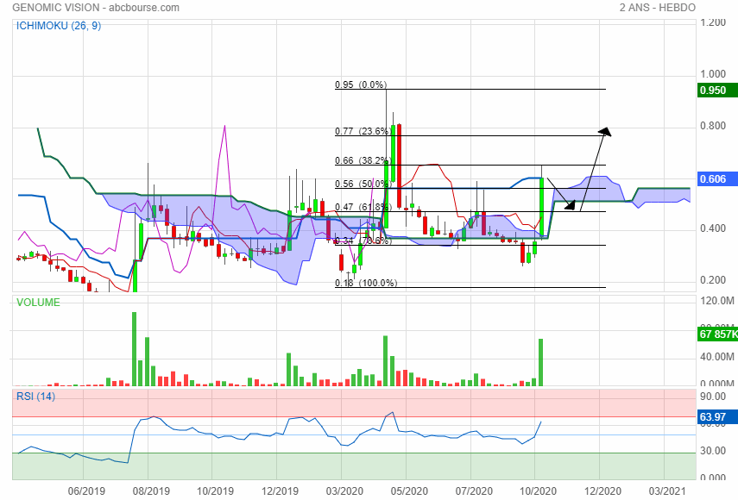Click the blue 63.97 RSI value tag
The height and width of the screenshot is (500, 738).
point(717,417)
